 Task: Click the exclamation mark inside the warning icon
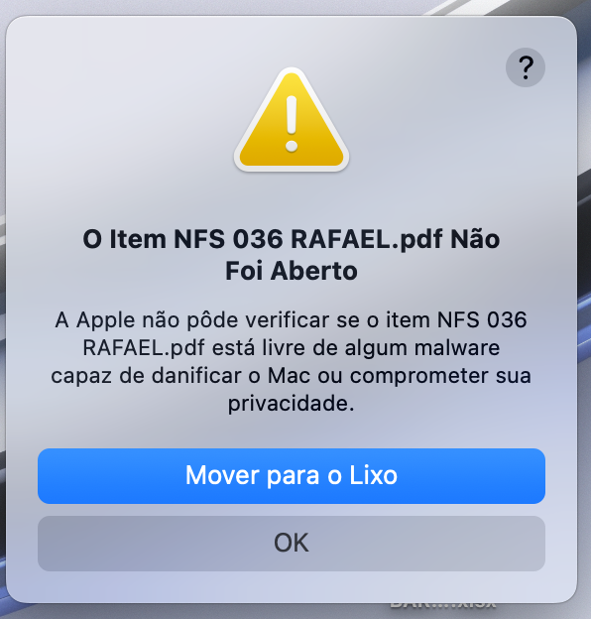pyautogui.click(x=292, y=124)
